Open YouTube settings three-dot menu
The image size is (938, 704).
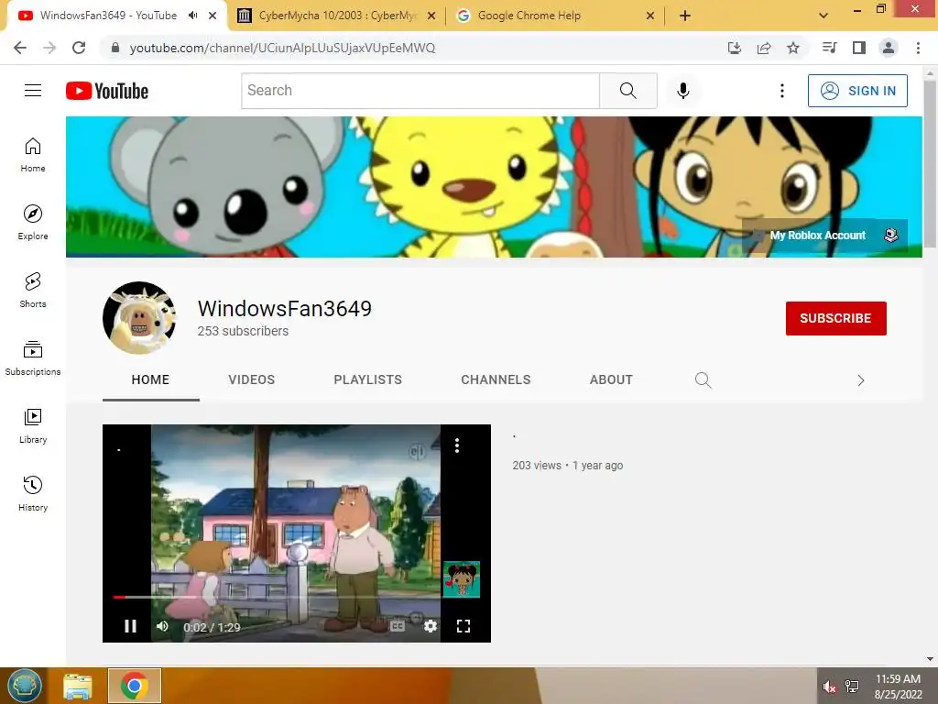coord(782,91)
